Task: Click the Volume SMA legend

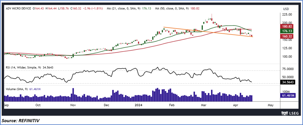Action: [x=23, y=89]
